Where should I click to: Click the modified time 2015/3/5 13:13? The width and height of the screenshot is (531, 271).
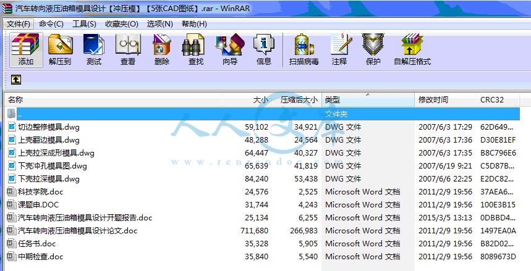(445, 217)
